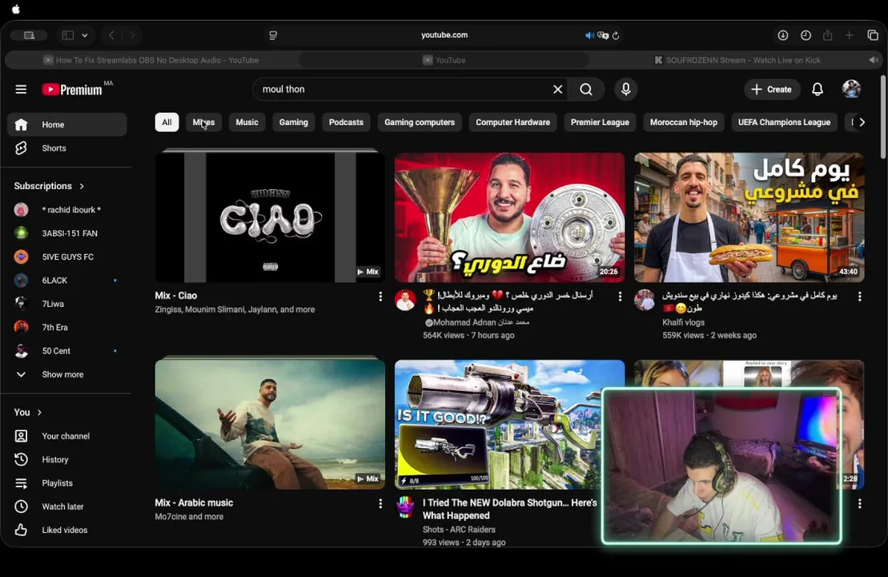Mute the Kick tab speaker icon
The height and width of the screenshot is (577, 888).
click(874, 60)
